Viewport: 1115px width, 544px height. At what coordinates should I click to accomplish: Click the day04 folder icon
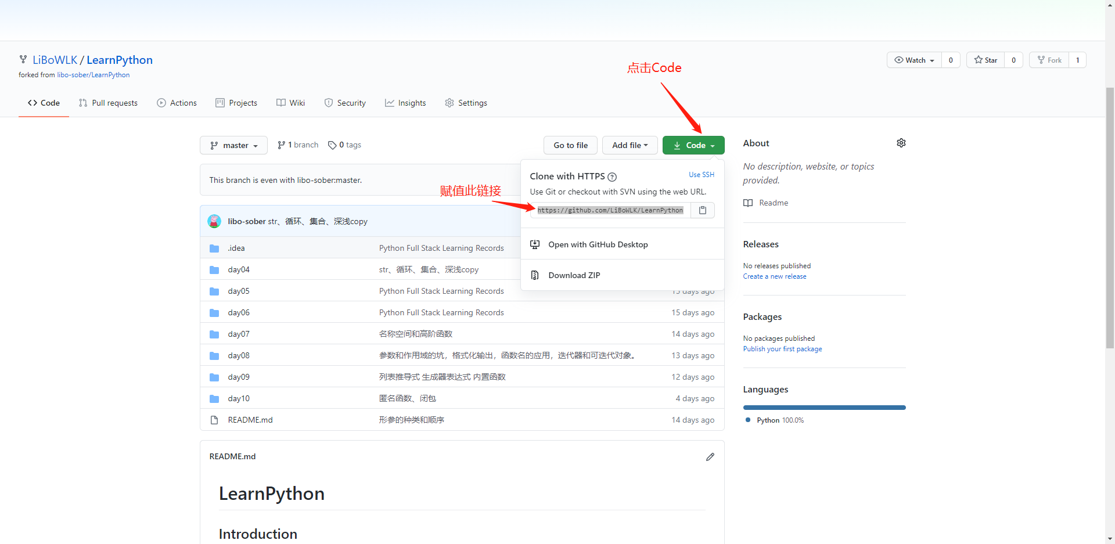(x=214, y=270)
